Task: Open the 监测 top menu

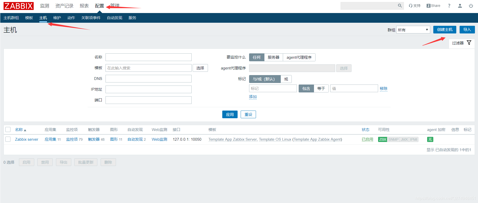Action: (44, 6)
